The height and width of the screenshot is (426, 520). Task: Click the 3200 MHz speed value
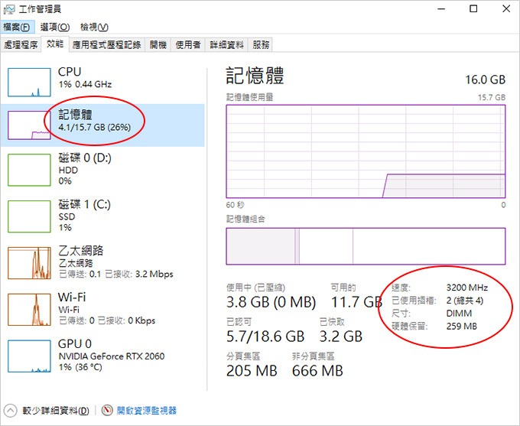[x=467, y=288]
